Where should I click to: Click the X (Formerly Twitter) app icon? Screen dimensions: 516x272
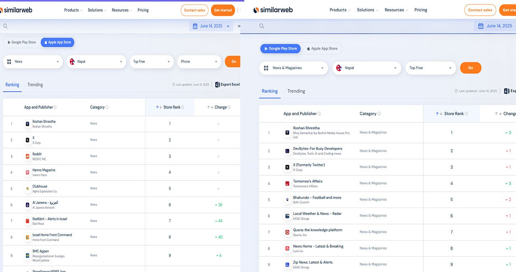[287, 167]
